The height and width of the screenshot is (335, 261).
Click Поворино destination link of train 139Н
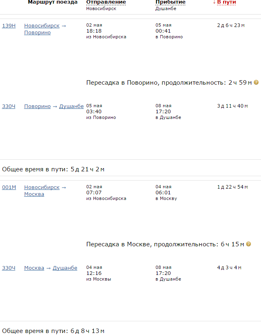(x=37, y=33)
